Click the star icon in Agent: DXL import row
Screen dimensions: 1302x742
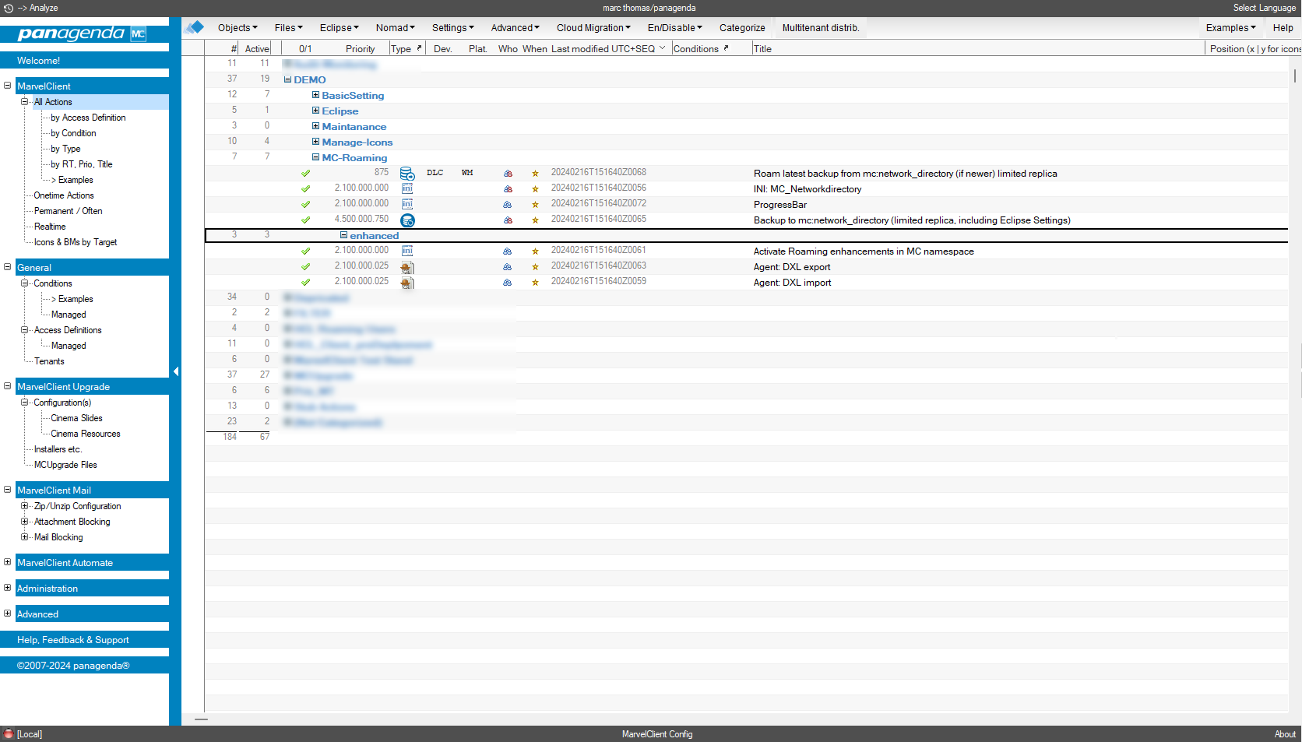[535, 283]
